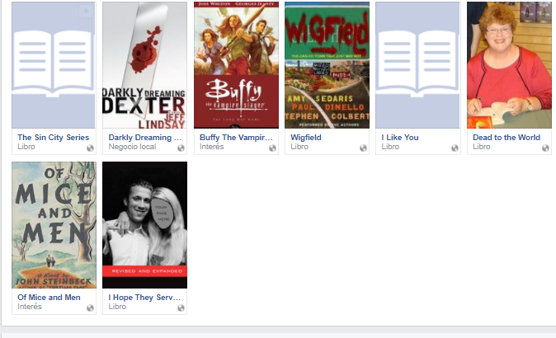Click globe privacy icon on I Like You

pyautogui.click(x=455, y=148)
